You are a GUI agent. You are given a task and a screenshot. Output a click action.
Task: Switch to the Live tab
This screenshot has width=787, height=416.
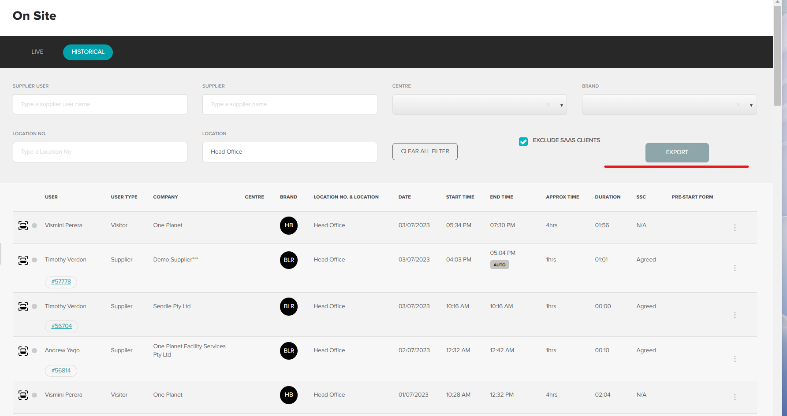[x=37, y=52]
